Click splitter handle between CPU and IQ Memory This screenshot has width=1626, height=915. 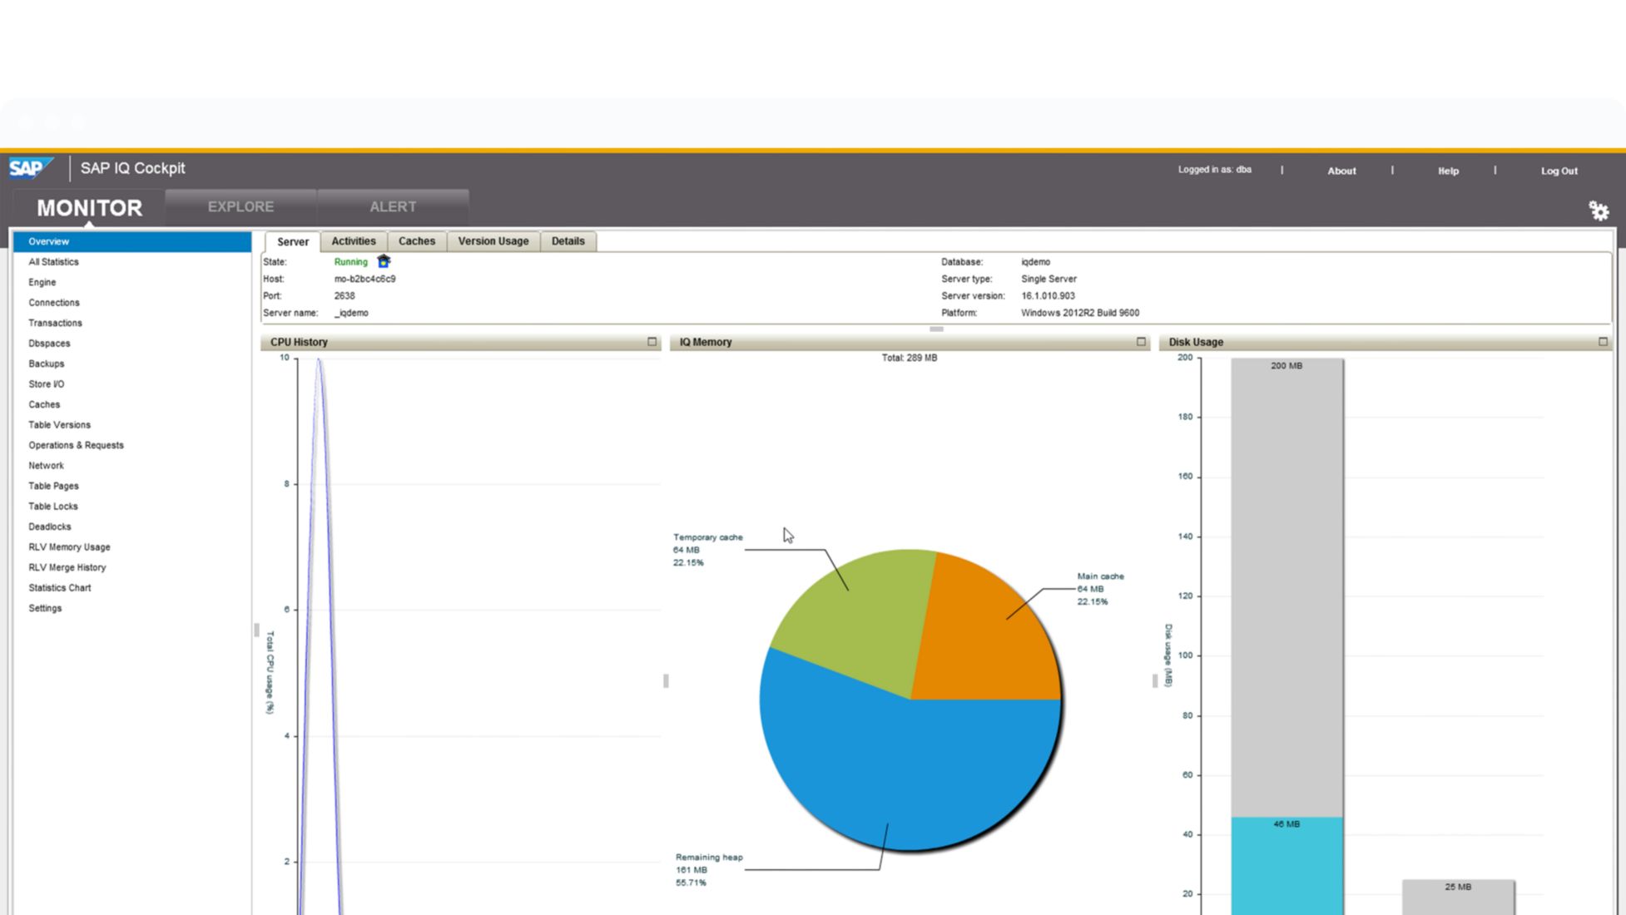[x=666, y=680]
